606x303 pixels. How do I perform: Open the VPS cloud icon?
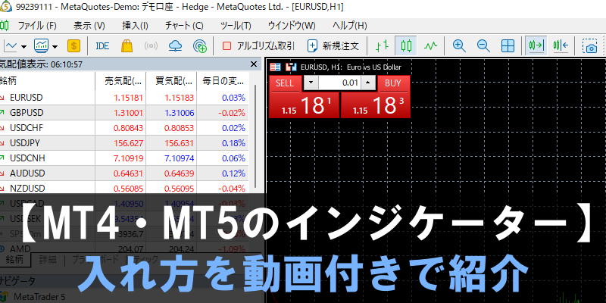(x=176, y=46)
